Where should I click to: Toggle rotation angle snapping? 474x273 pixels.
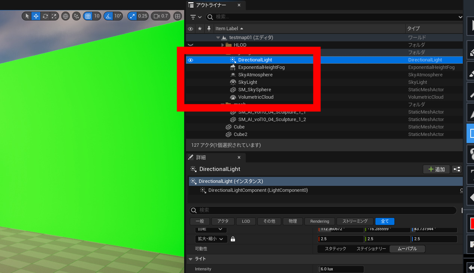point(109,16)
